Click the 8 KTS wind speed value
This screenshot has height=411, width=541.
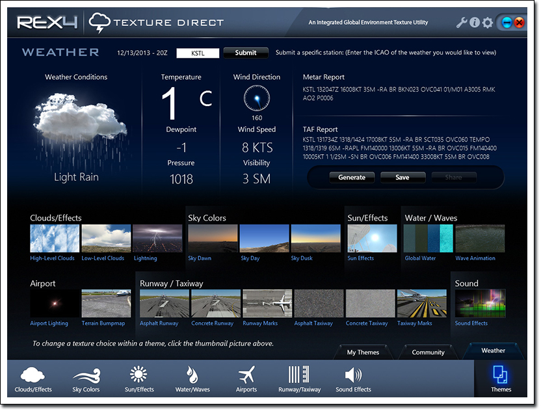coord(257,148)
